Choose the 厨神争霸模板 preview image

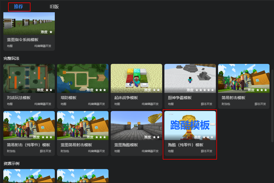tap(190, 78)
